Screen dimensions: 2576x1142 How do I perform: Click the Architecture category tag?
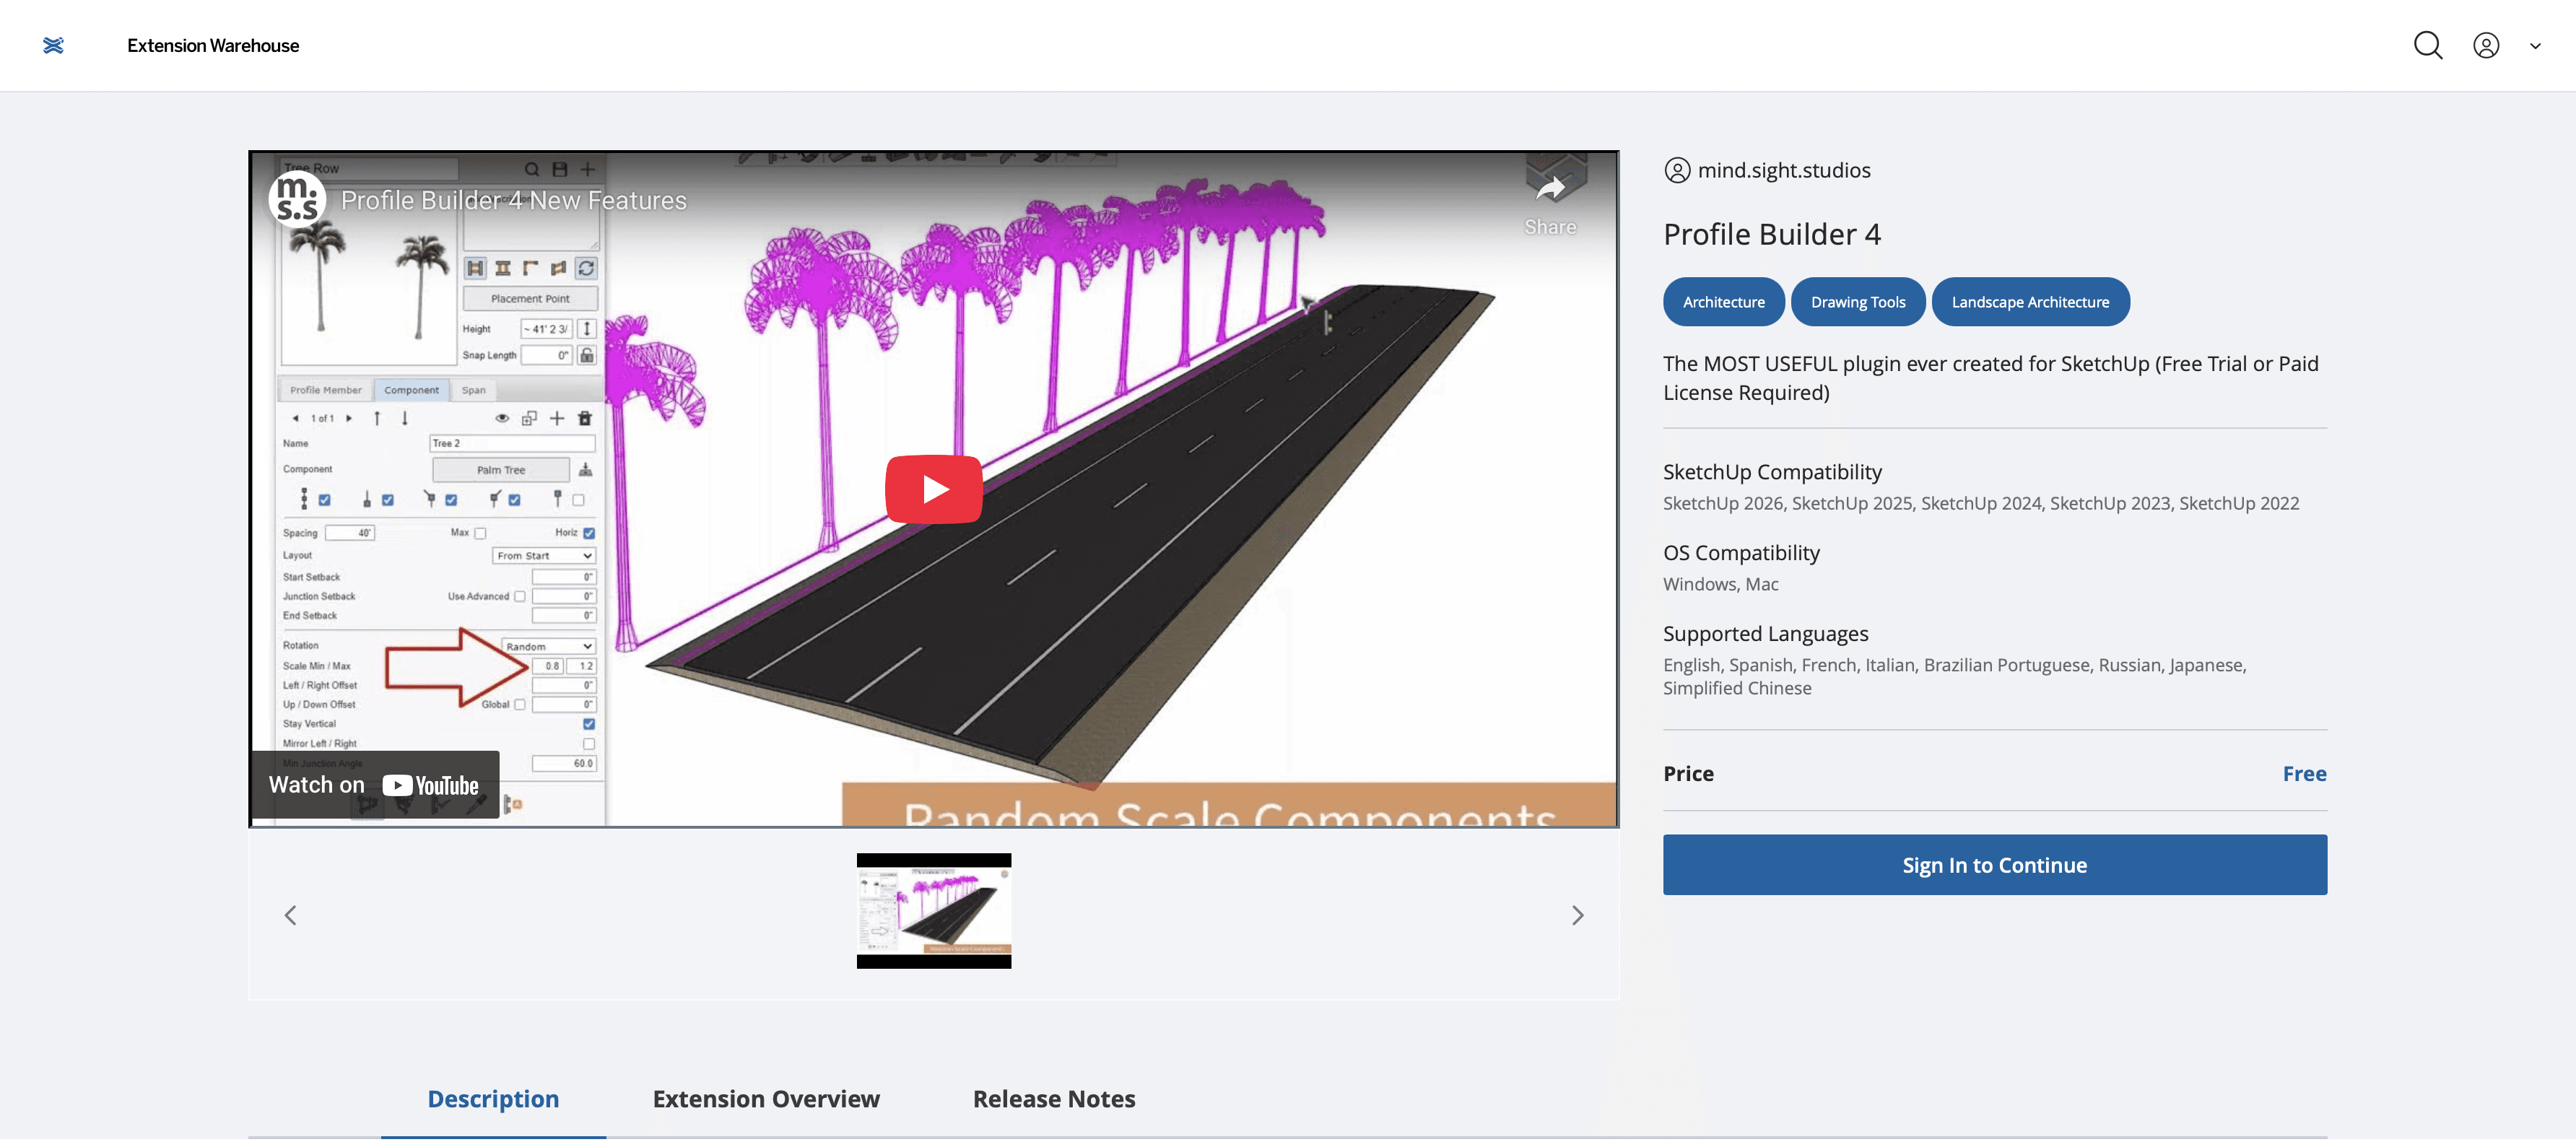1723,302
